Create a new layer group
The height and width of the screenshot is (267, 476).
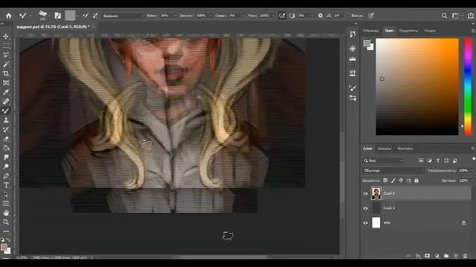click(446, 256)
